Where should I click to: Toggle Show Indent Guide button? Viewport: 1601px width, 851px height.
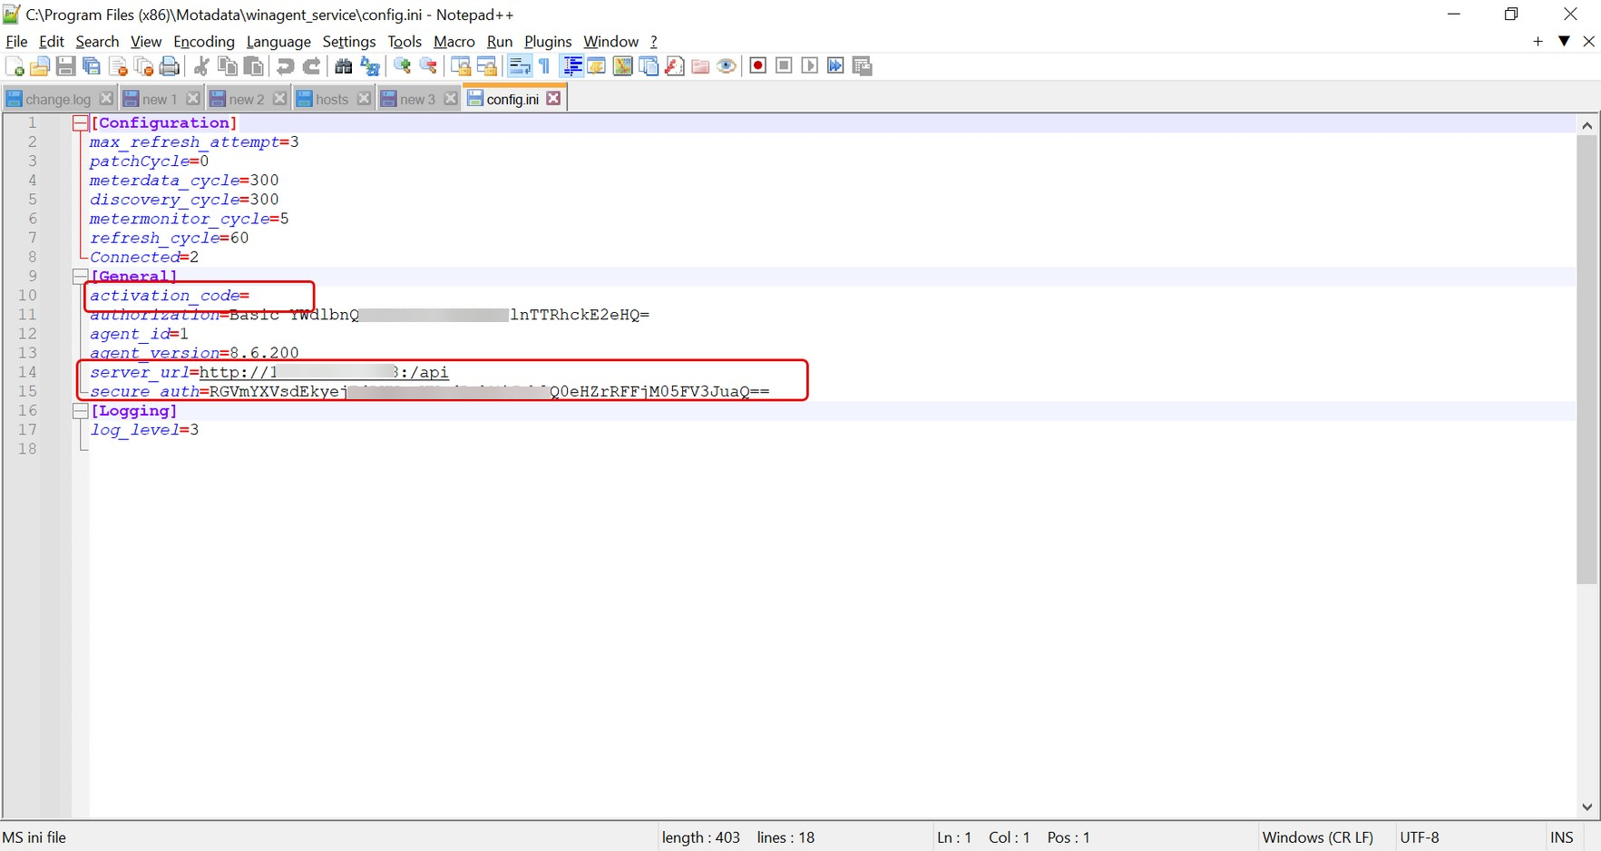[572, 66]
